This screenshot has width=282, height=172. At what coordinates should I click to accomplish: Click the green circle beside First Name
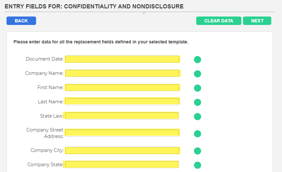click(x=198, y=88)
